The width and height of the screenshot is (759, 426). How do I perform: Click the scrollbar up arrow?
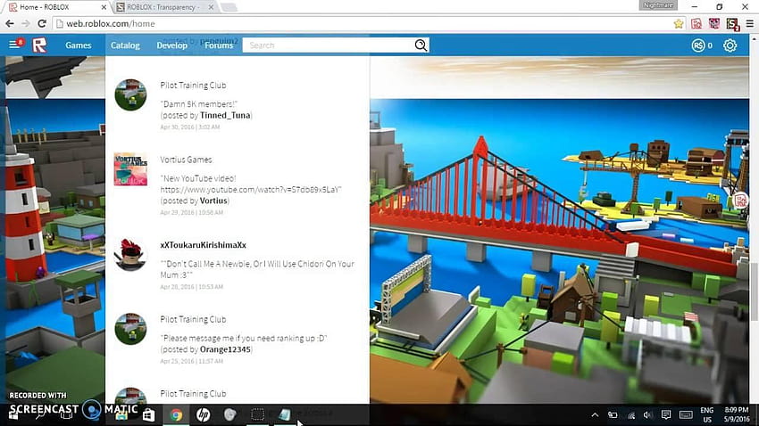[755, 38]
